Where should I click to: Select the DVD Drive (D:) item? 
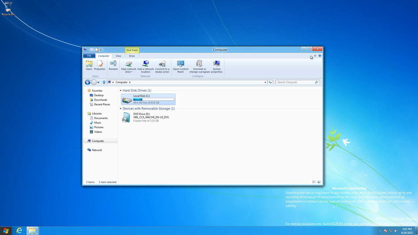pyautogui.click(x=148, y=117)
